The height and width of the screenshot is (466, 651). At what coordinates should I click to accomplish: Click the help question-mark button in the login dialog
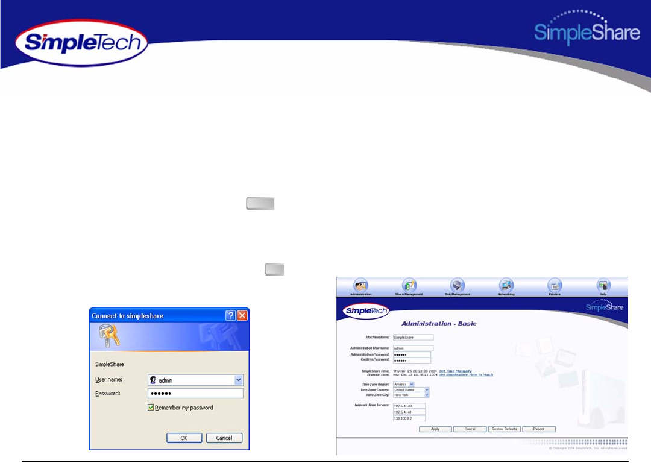tap(230, 316)
